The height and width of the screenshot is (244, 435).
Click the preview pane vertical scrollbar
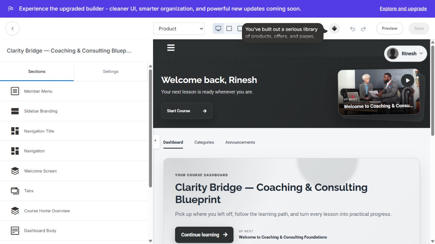(433, 90)
